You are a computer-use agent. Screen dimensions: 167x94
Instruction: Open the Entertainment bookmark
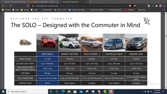pyautogui.click(x=46, y=10)
